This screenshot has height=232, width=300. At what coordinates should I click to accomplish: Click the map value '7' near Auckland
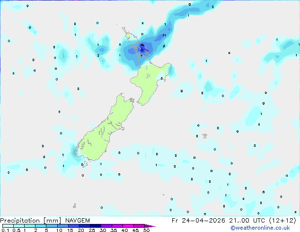141,56
